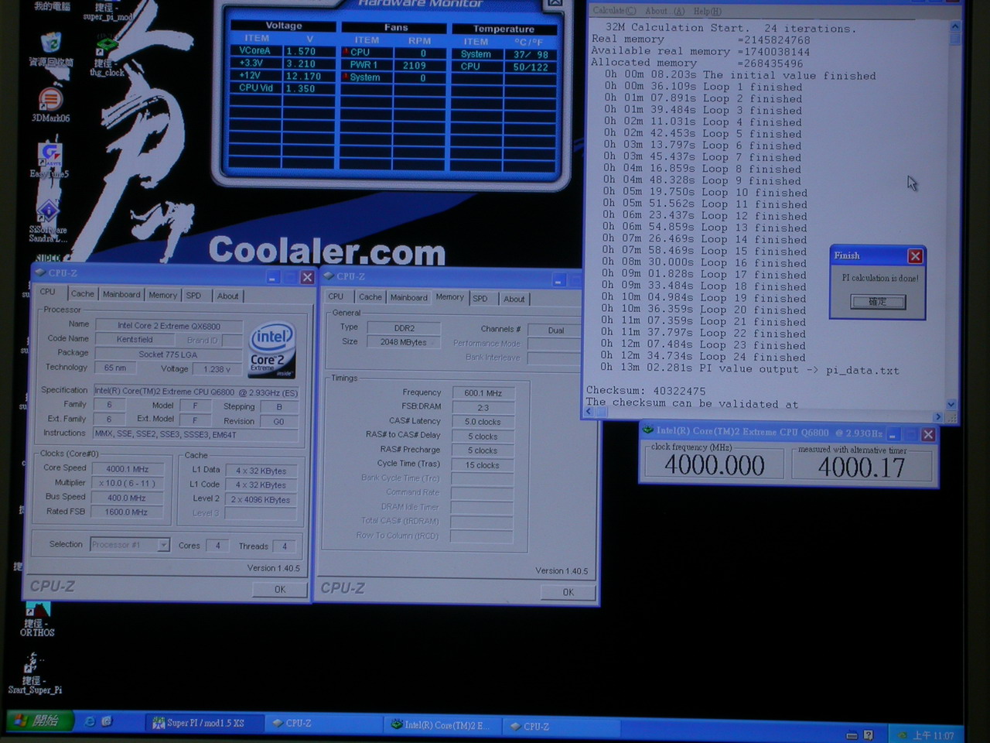Click the Rated FSB 1600.0 MHz field
990x743 pixels.
[128, 512]
